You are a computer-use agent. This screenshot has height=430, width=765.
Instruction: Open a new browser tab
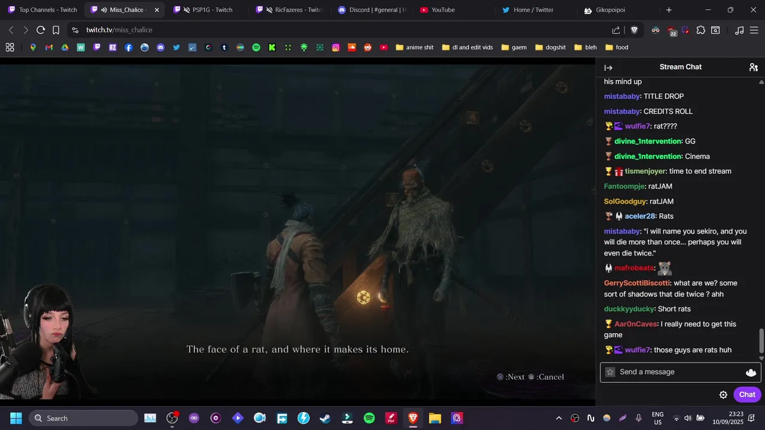click(669, 10)
